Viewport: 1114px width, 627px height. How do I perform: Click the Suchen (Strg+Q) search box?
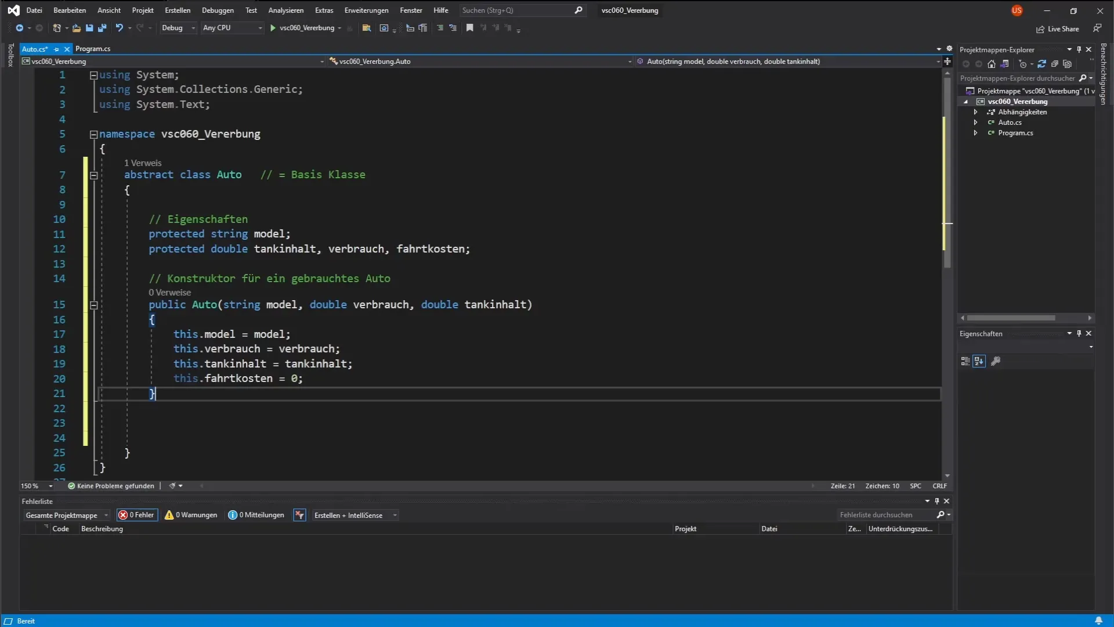pos(522,10)
